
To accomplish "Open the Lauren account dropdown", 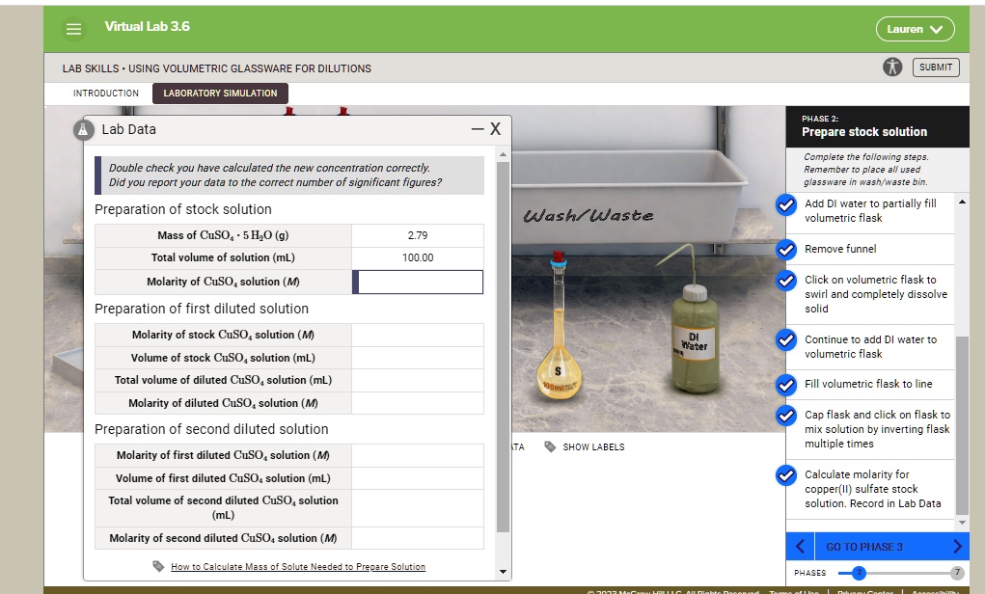I will click(914, 29).
